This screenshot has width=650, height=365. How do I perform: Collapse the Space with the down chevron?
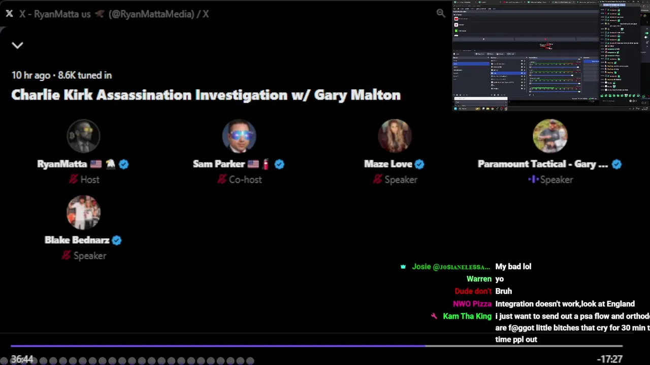(x=17, y=45)
